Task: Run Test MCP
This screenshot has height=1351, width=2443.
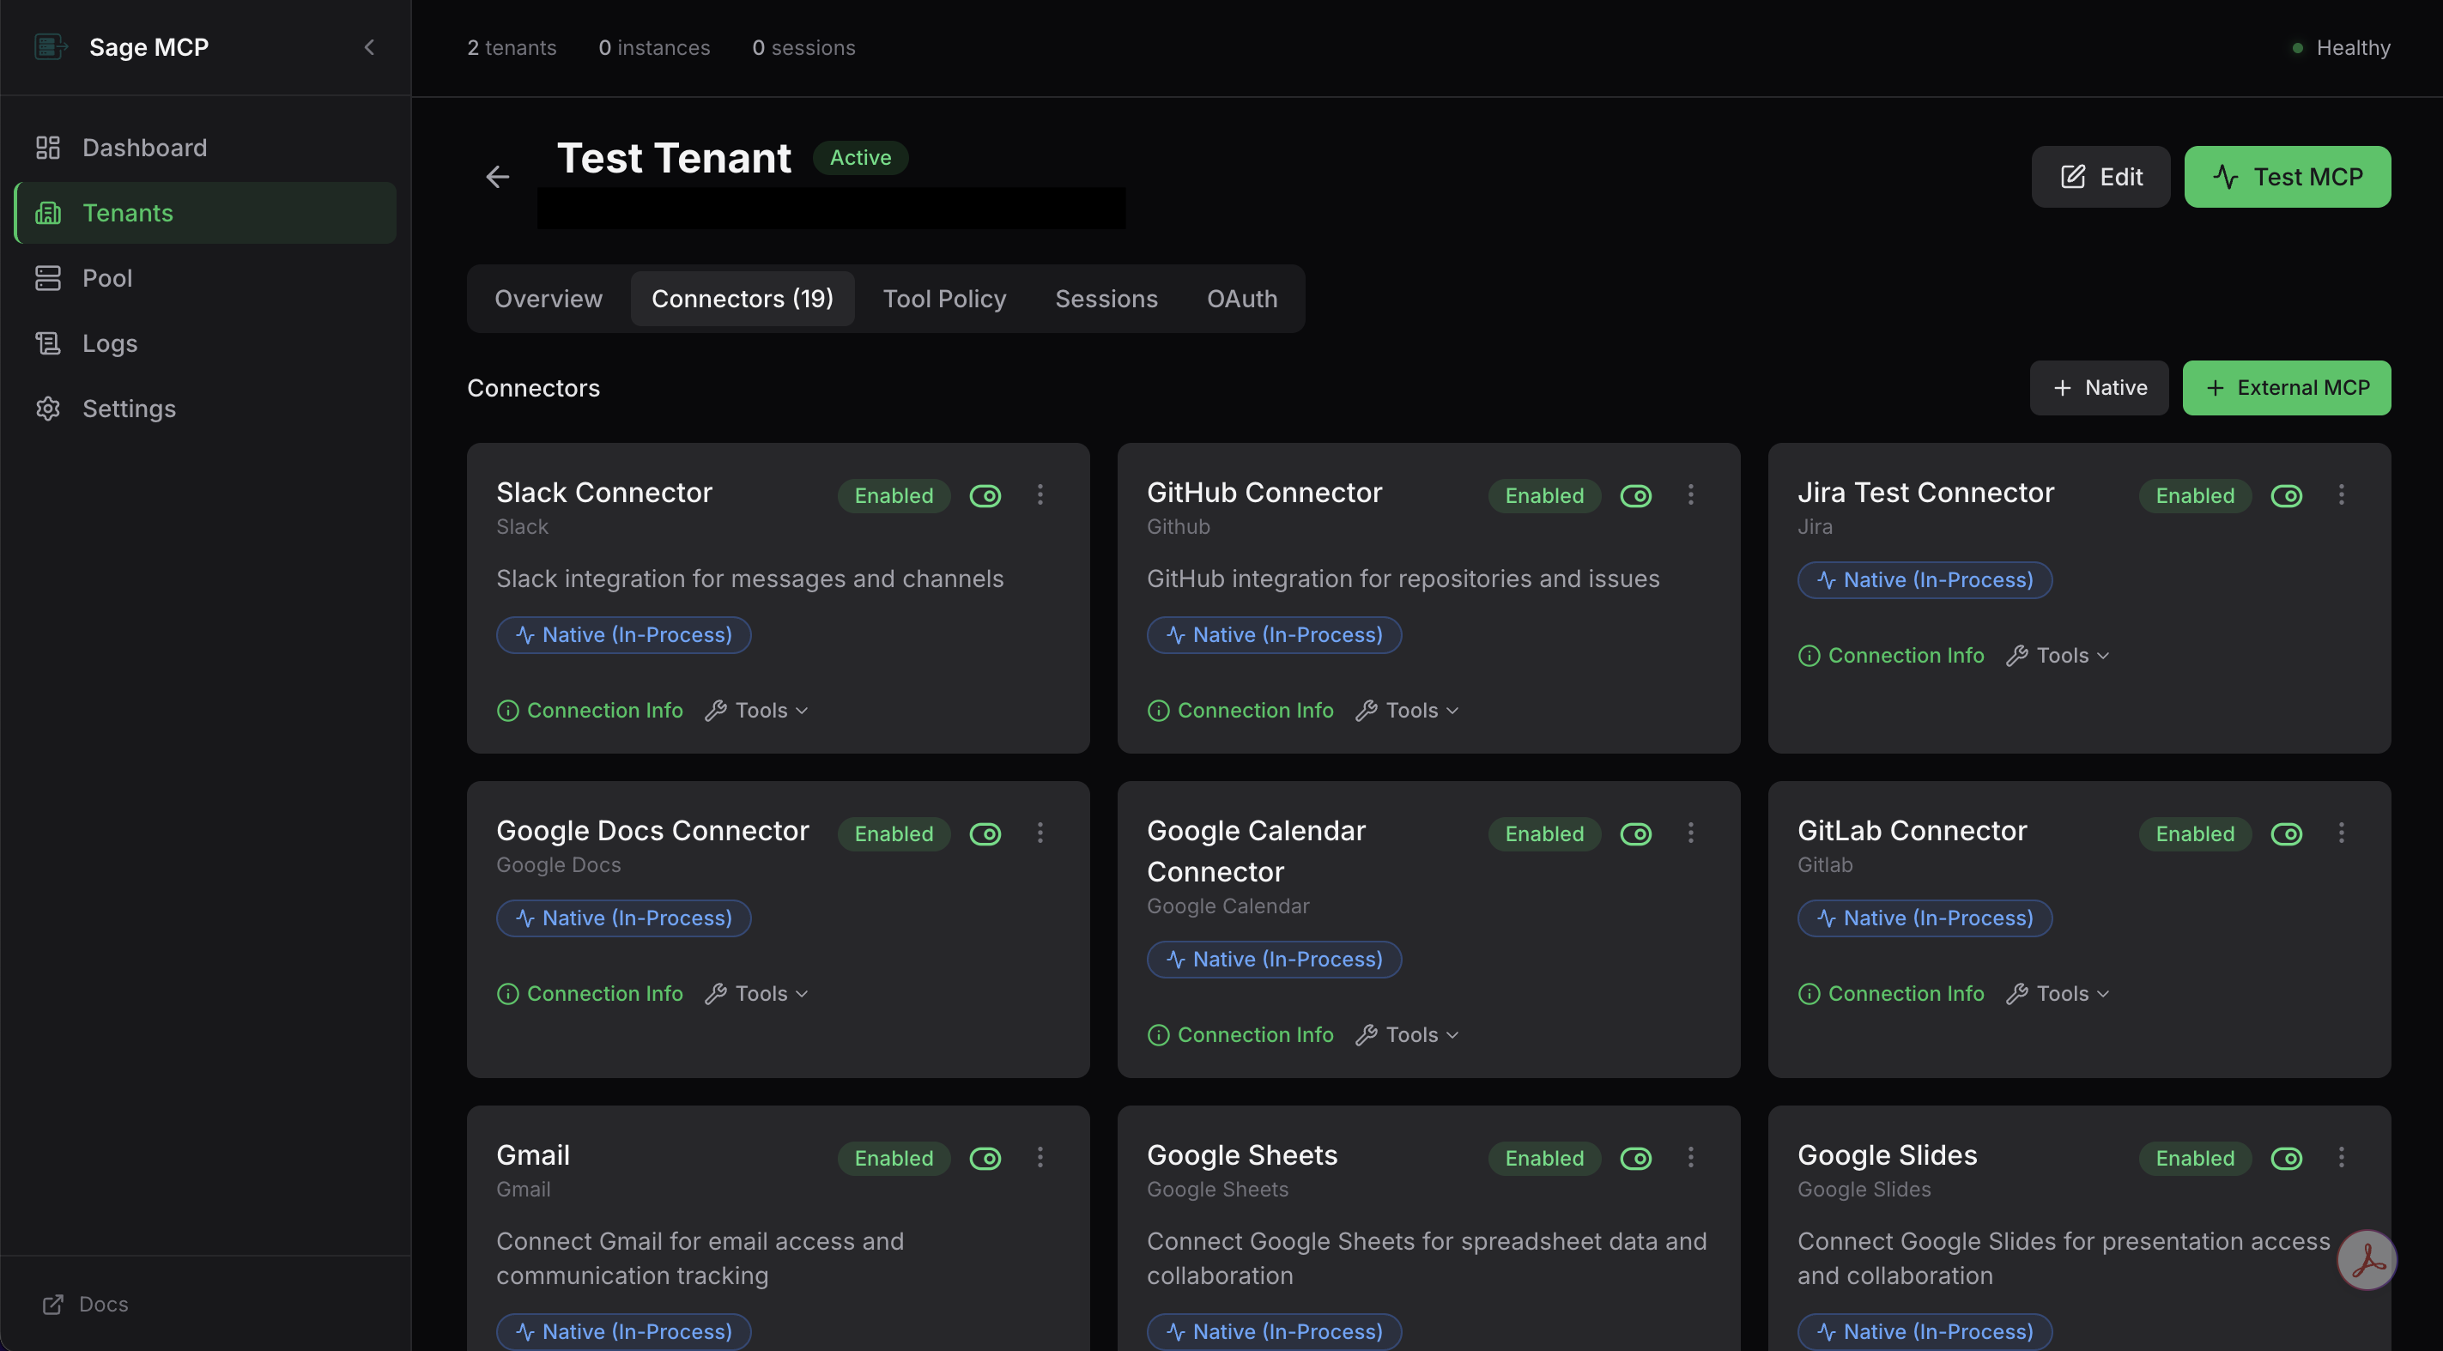Action: (x=2288, y=178)
